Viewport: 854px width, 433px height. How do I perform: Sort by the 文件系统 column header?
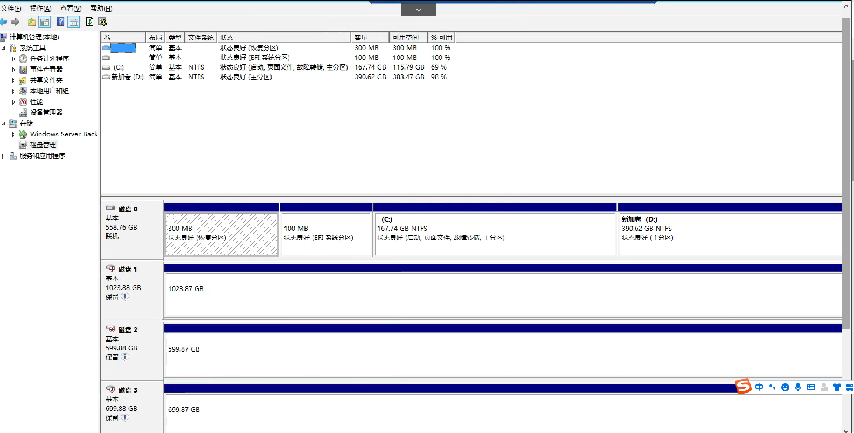point(200,37)
